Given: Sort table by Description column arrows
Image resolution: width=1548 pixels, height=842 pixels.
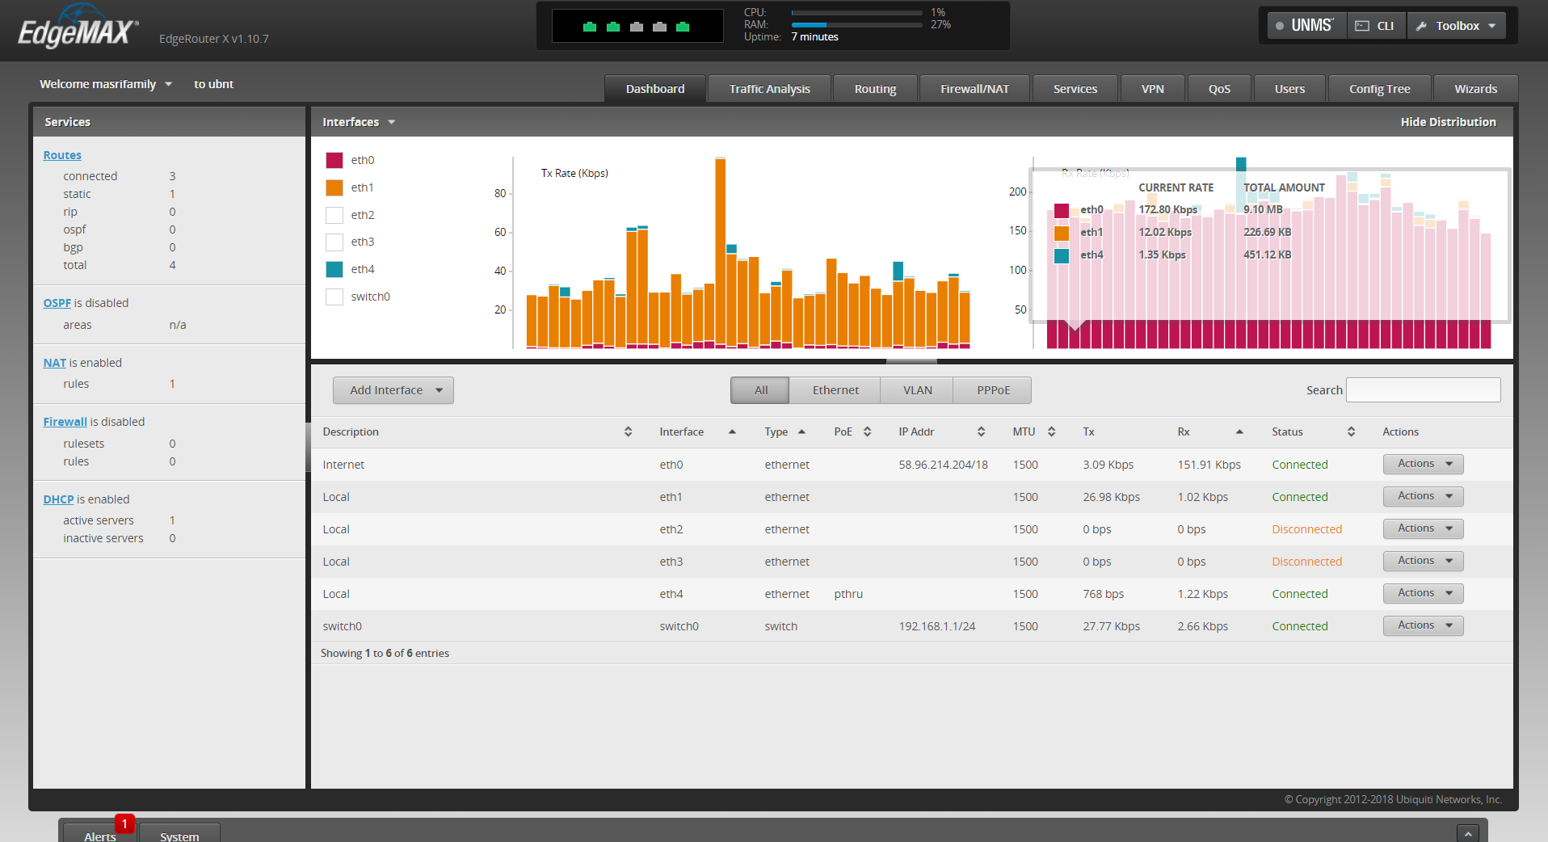Looking at the screenshot, I should coord(628,432).
